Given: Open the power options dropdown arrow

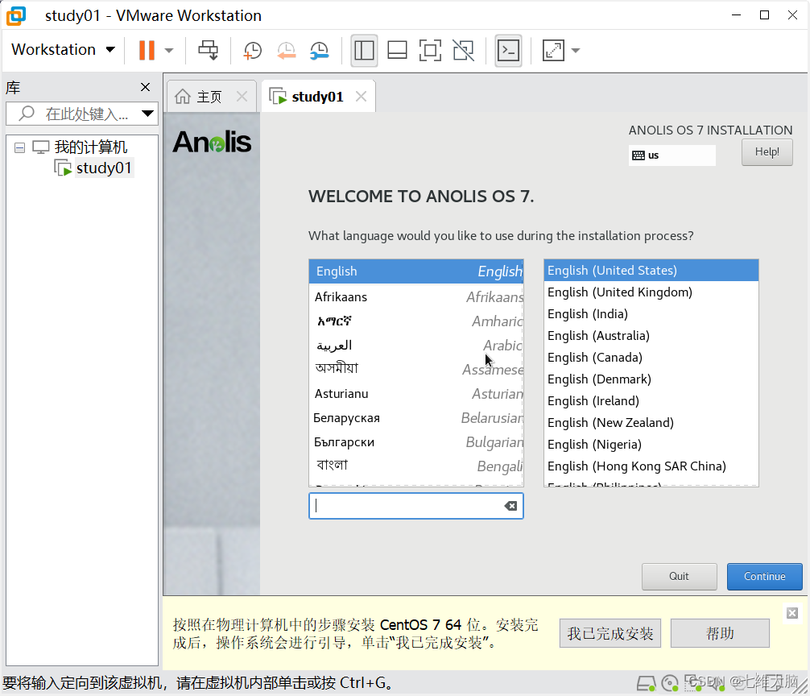Looking at the screenshot, I should 169,51.
